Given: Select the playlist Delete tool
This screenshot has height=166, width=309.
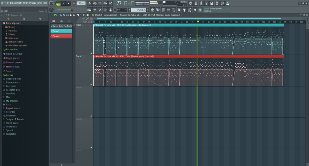Looking at the screenshot, I should pos(67,15).
